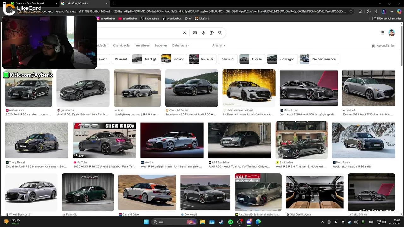Open Gizli Özellik Açma interior image

[x=314, y=192]
